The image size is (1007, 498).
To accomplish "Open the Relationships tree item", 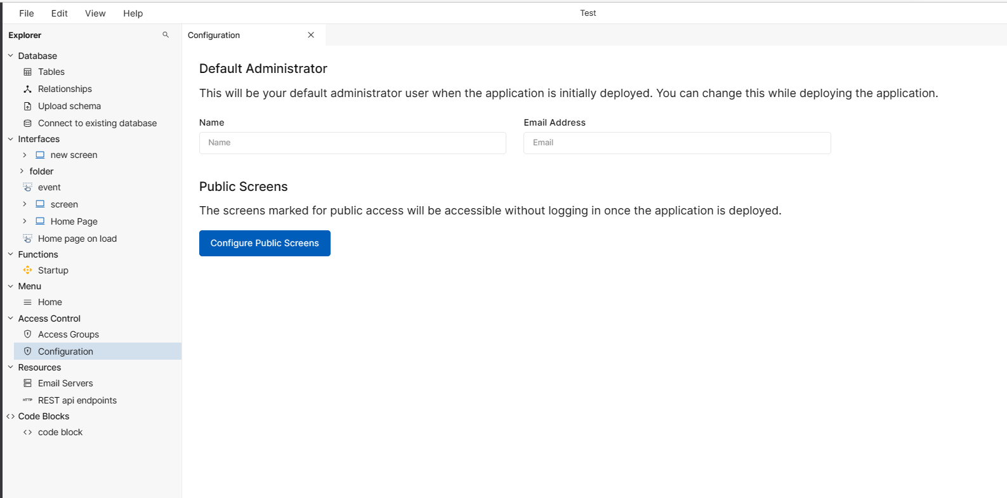I will pyautogui.click(x=65, y=89).
